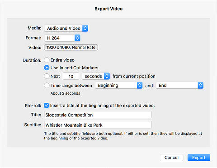Image resolution: width=217 pixels, height=168 pixels.
Task: Click the blue stepper arrows on Media popup
Action: point(85,28)
